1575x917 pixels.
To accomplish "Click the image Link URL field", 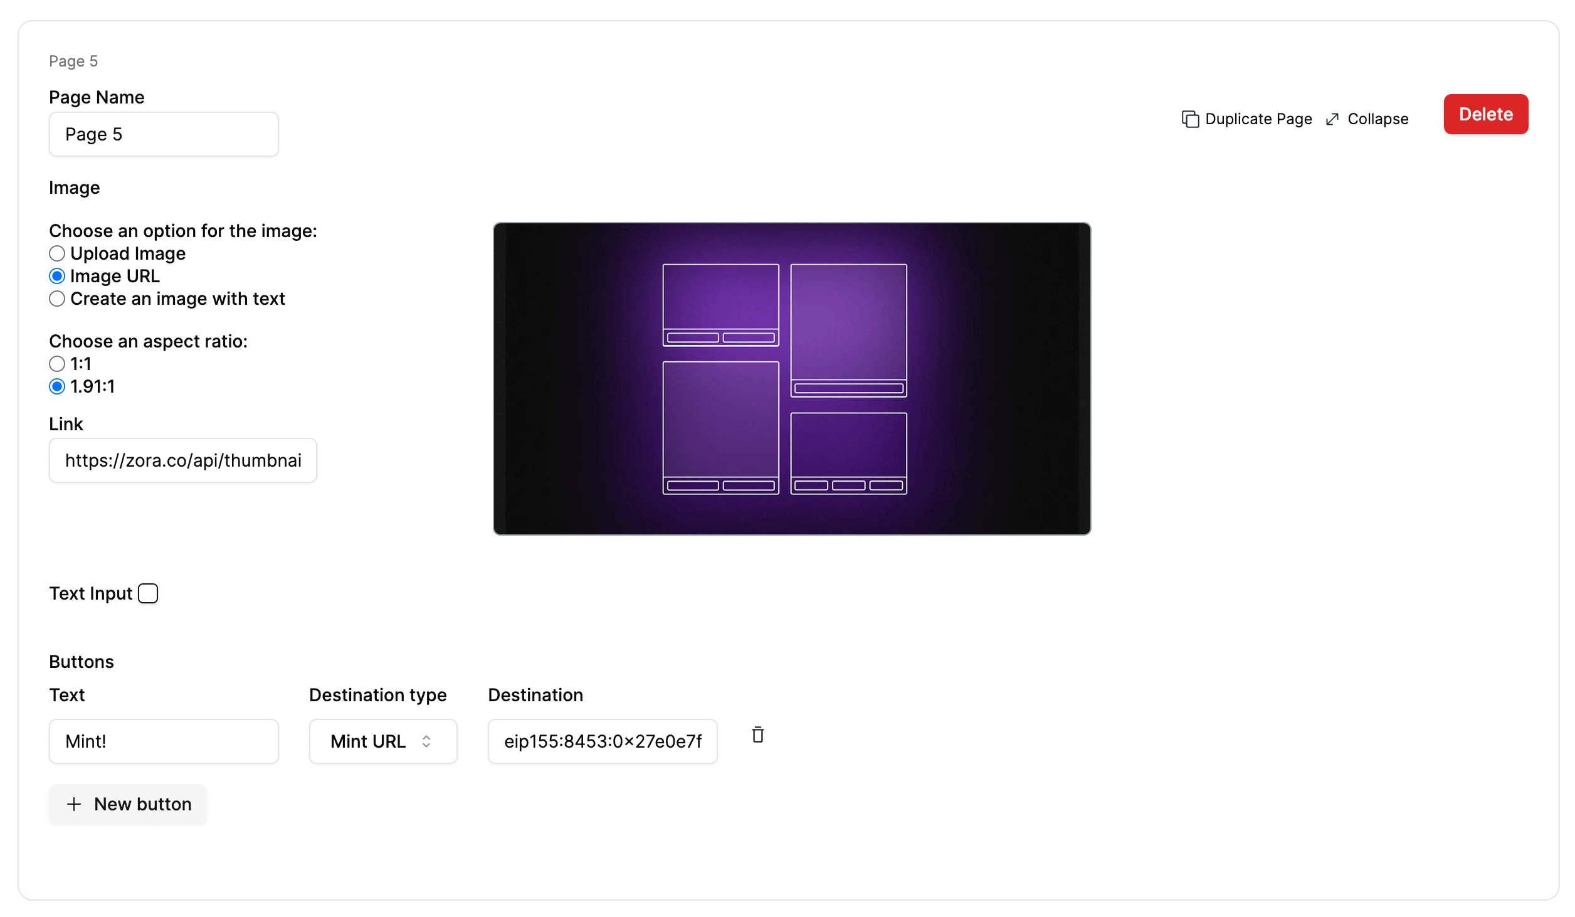I will [x=182, y=460].
